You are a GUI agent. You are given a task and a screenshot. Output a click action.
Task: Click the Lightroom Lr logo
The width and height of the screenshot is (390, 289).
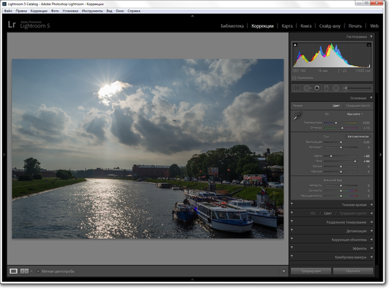(x=12, y=25)
